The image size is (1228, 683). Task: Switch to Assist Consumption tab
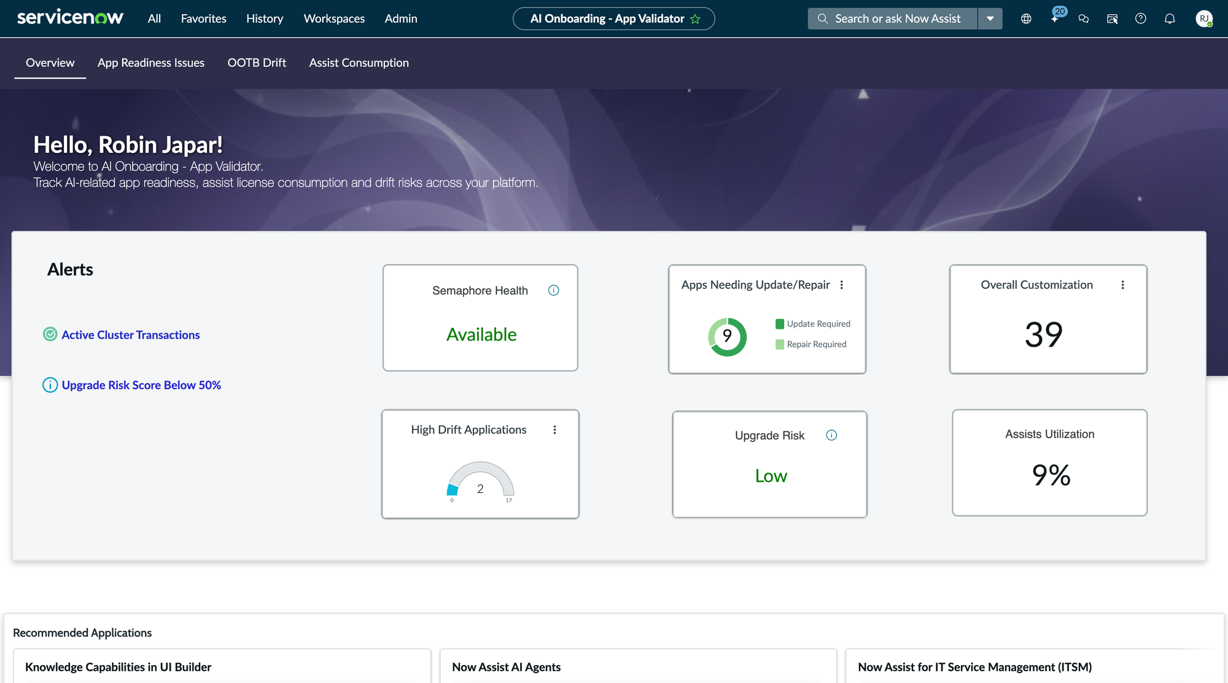[359, 63]
